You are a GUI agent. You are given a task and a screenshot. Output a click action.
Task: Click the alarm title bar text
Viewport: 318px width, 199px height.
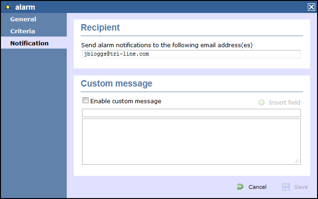(25, 7)
